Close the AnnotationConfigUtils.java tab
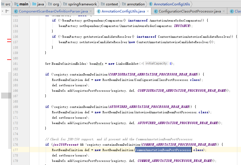Viewport: 241px width, 165px height. click(148, 11)
